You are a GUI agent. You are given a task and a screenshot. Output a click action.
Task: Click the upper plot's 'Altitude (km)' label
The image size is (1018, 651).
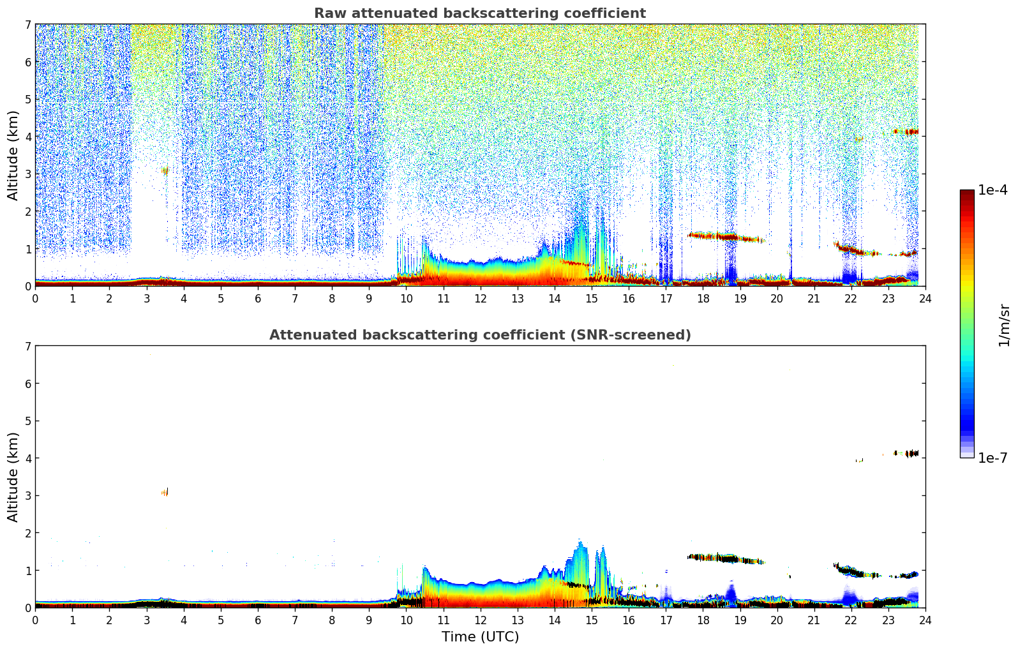[13, 155]
